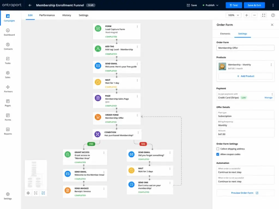Switch to Elements tab in Order Form
Viewport: 279px width, 209px height.
point(225,33)
